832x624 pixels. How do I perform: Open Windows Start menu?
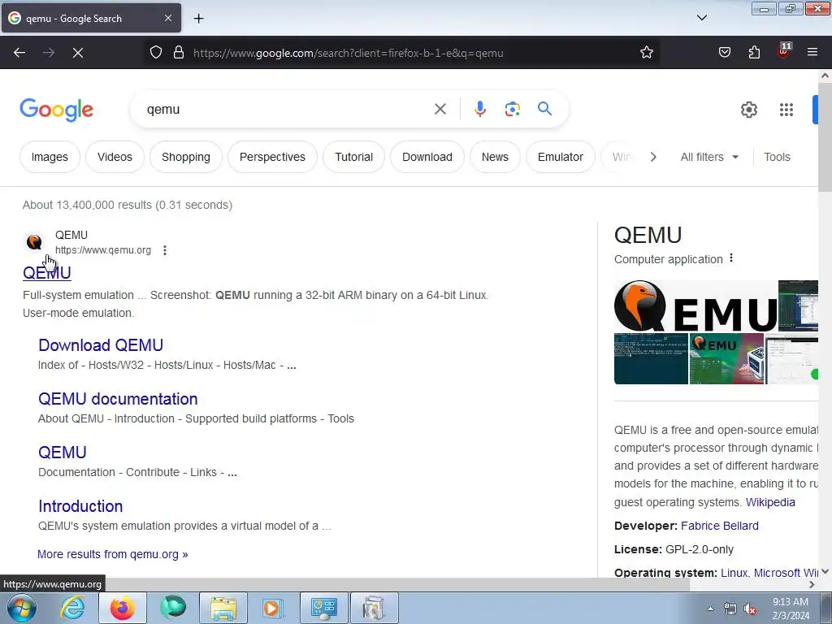22,608
